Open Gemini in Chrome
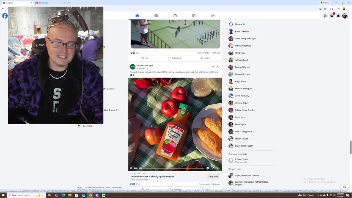 click(x=325, y=3)
